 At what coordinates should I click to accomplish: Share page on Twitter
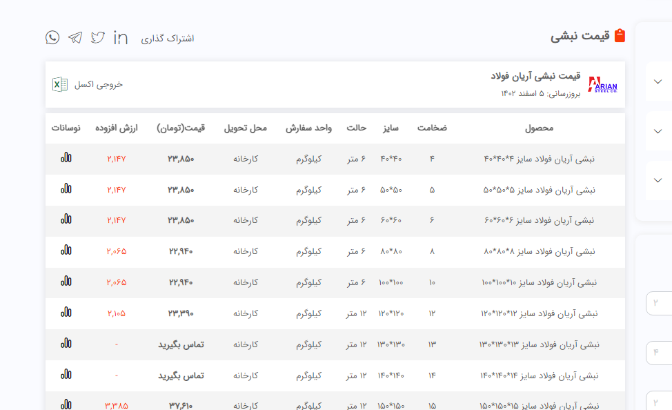point(98,37)
